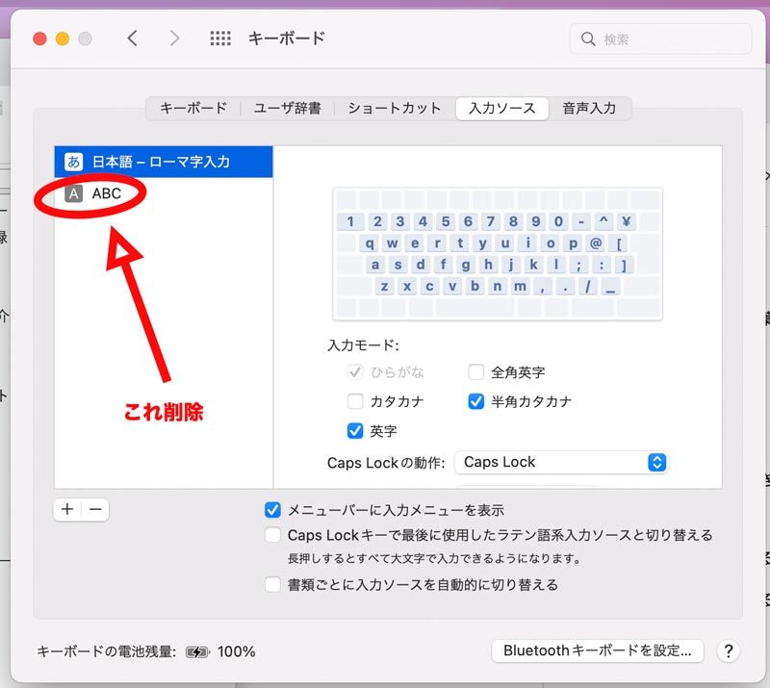770x688 pixels.
Task: Open the 音声入力 tab
Action: point(589,108)
